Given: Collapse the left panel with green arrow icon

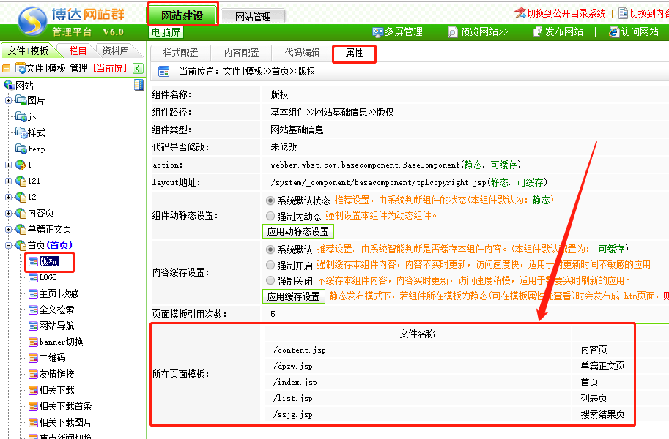Looking at the screenshot, I should 137,68.
